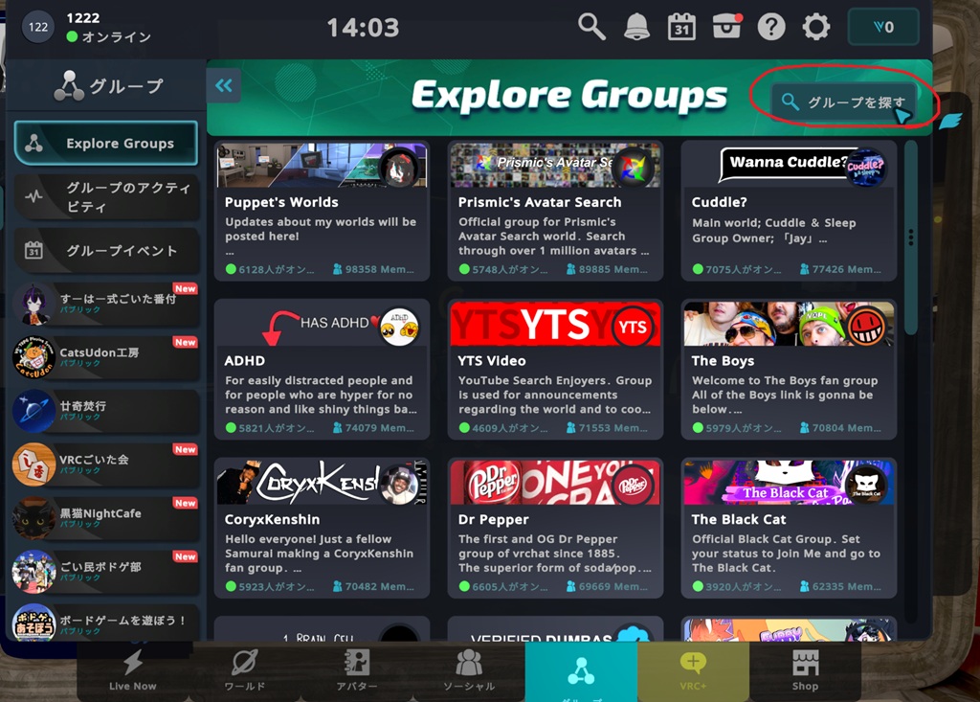
Task: Open notifications bell icon
Action: [x=636, y=27]
